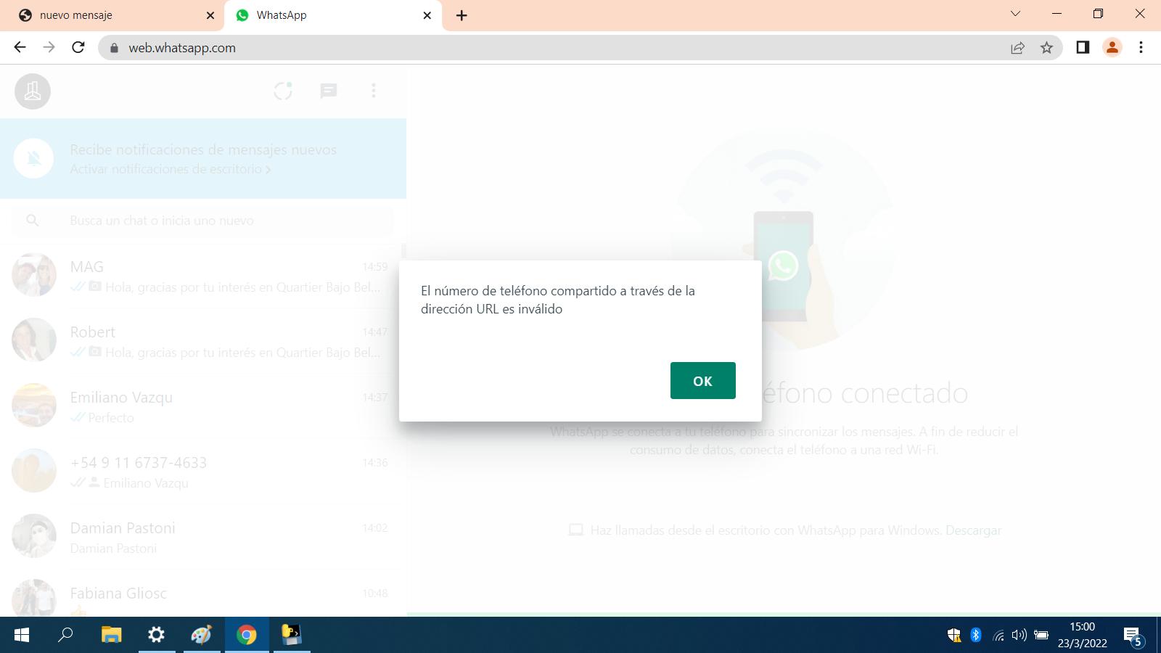The width and height of the screenshot is (1161, 653).
Task: Click the battery tray icon
Action: (x=1041, y=635)
